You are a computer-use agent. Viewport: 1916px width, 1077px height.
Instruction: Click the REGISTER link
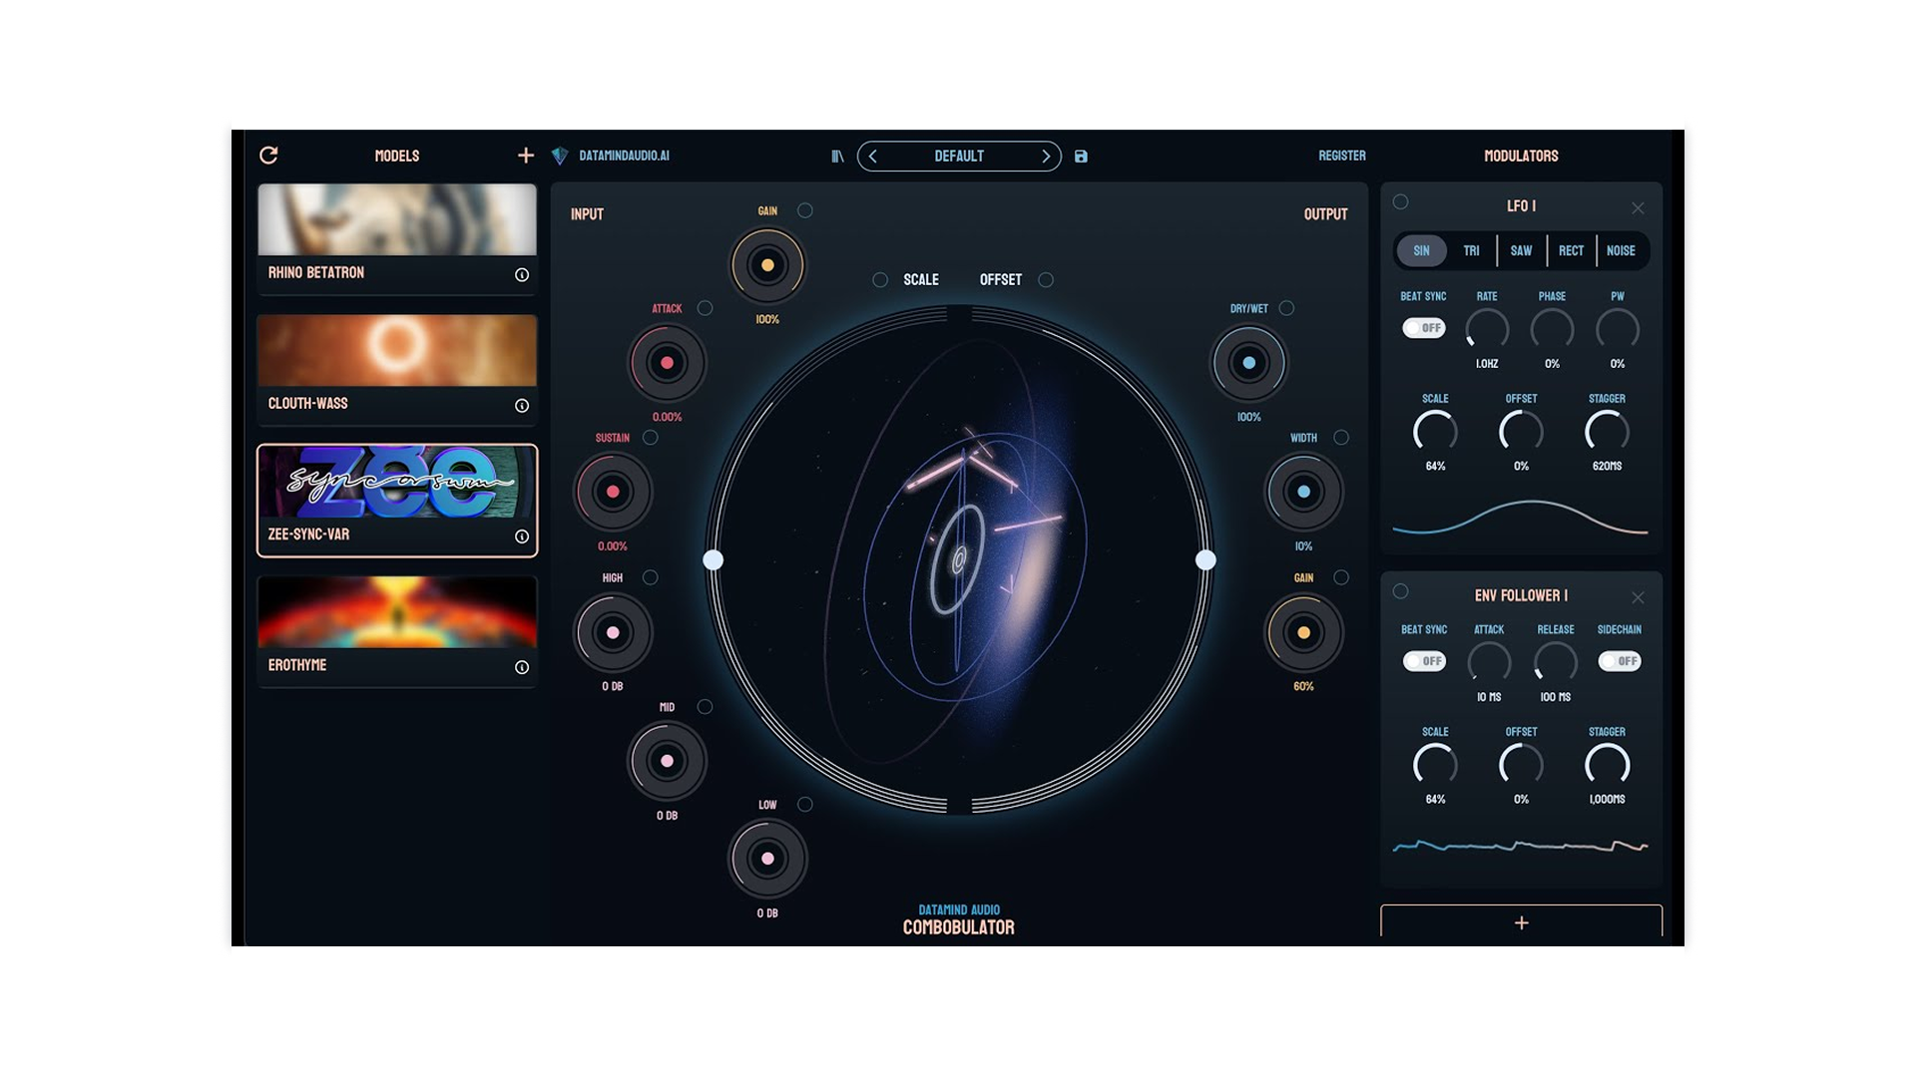point(1341,156)
